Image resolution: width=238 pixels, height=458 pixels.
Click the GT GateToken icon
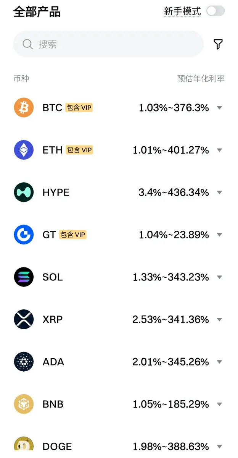pos(24,235)
